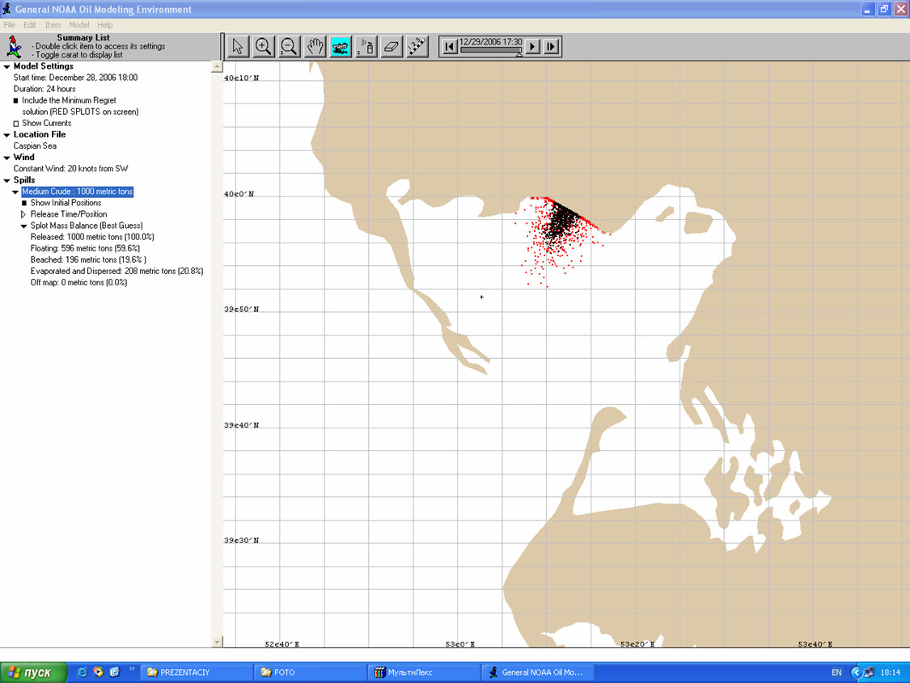Open the Item menu
910x683 pixels.
53,25
